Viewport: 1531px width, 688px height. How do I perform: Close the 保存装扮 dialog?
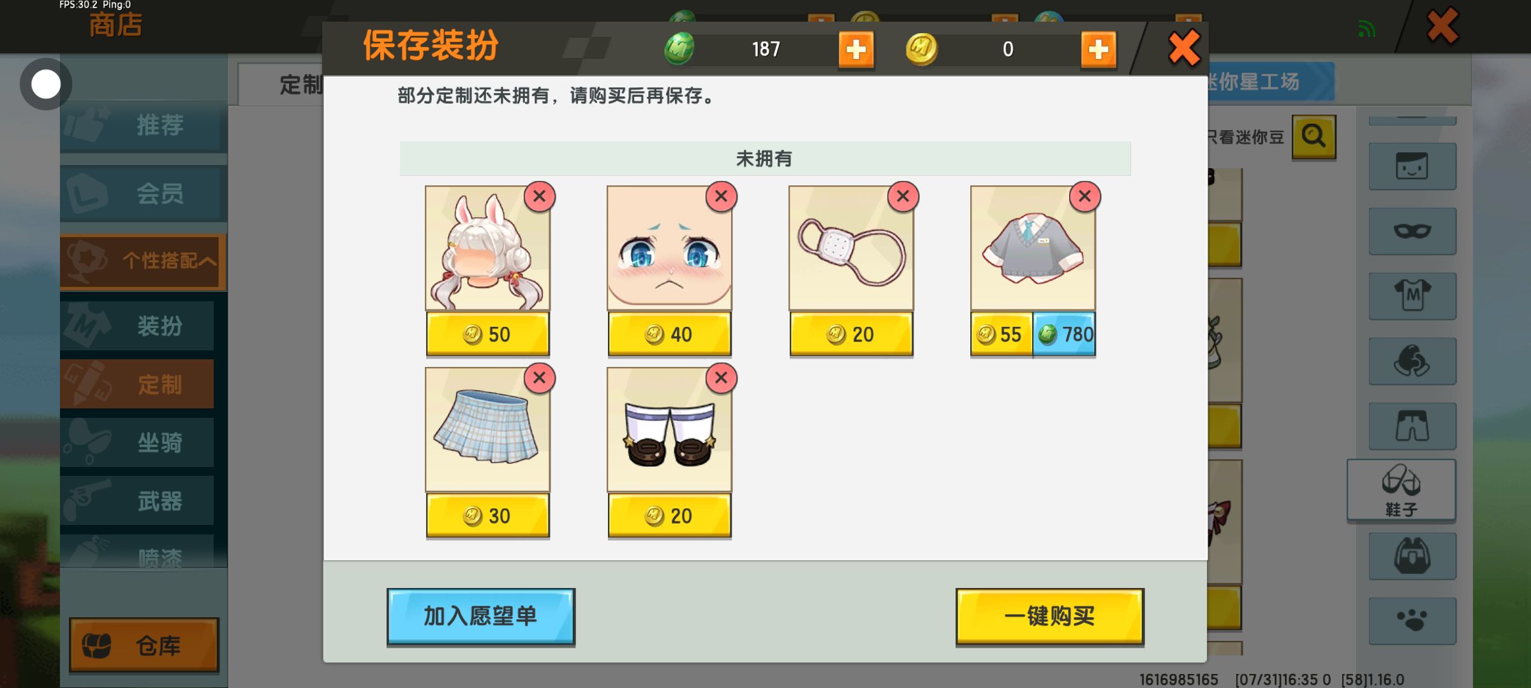tap(1184, 48)
